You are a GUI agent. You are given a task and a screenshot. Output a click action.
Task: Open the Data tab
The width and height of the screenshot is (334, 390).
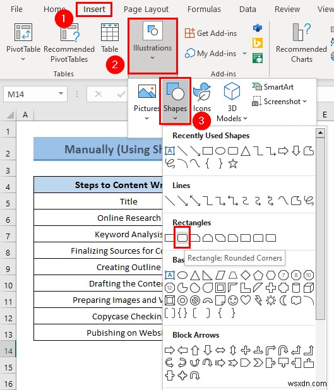pyautogui.click(x=248, y=9)
